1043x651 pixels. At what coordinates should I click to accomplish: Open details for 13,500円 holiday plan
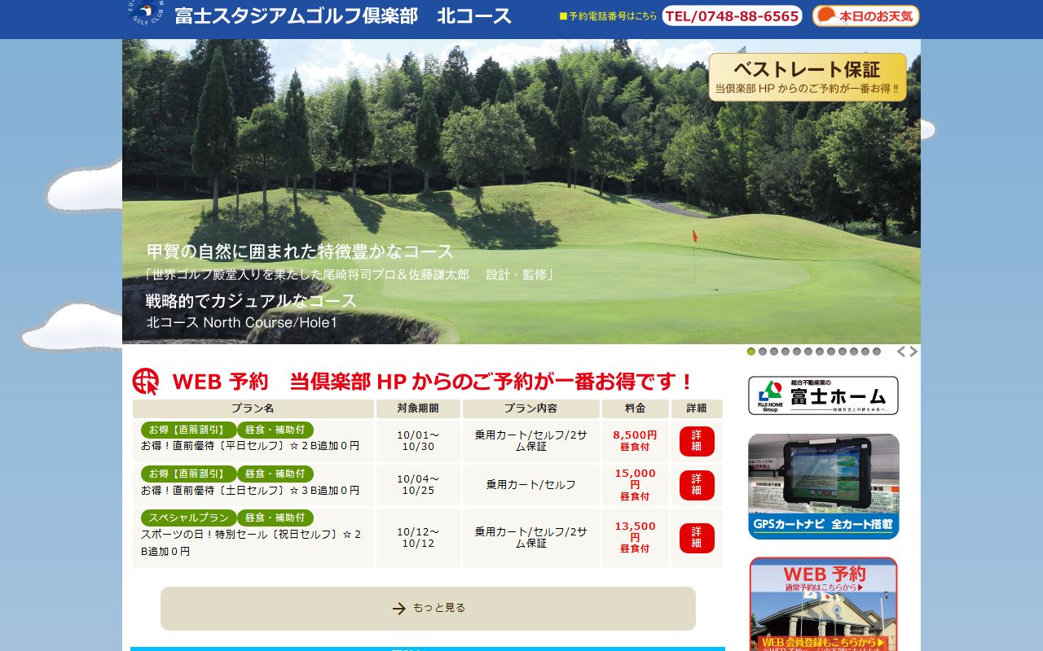click(697, 538)
